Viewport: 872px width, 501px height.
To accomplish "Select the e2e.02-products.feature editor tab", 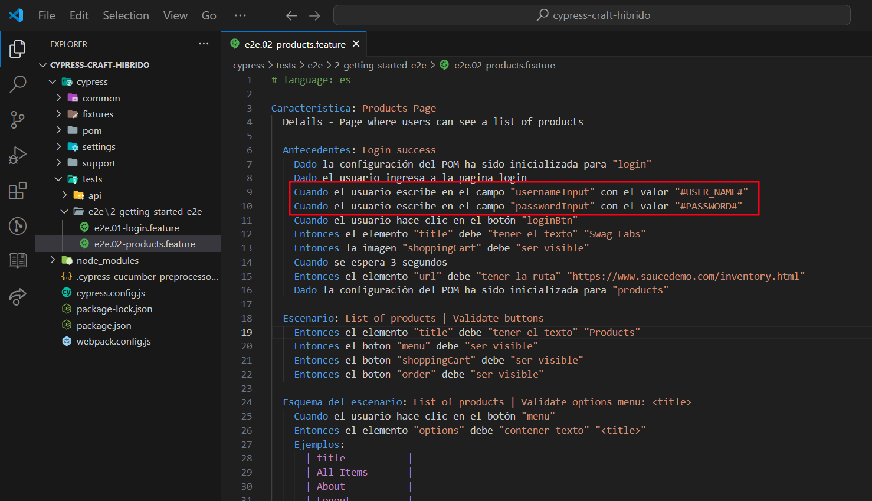I will (294, 44).
